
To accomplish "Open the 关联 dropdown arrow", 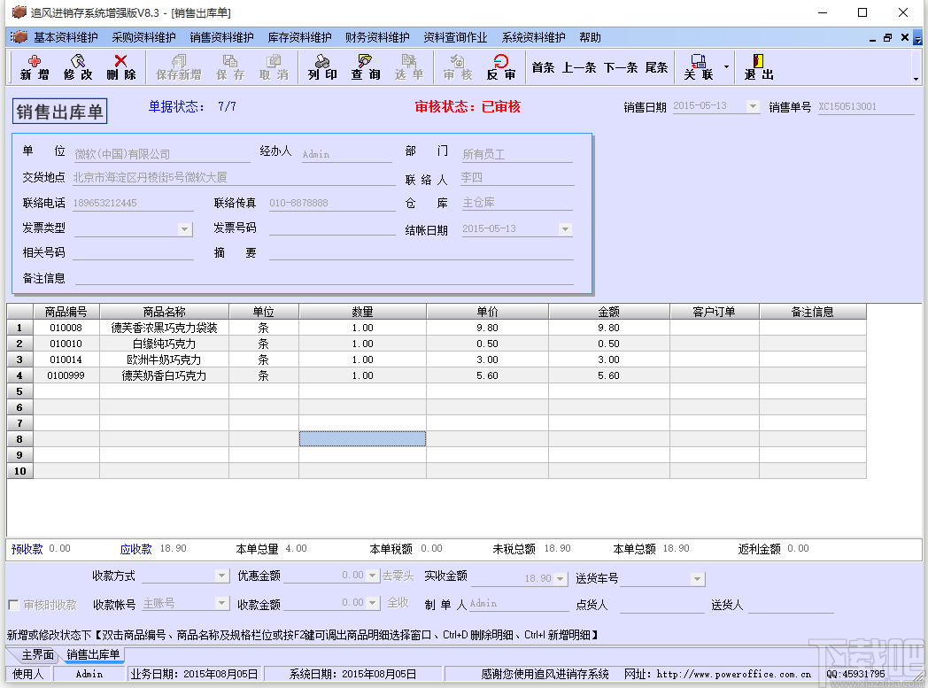I will 726,66.
